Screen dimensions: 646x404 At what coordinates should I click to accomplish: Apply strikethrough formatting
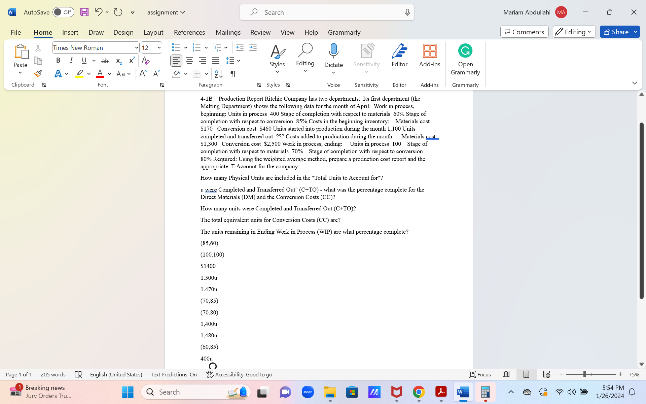pyautogui.click(x=105, y=61)
